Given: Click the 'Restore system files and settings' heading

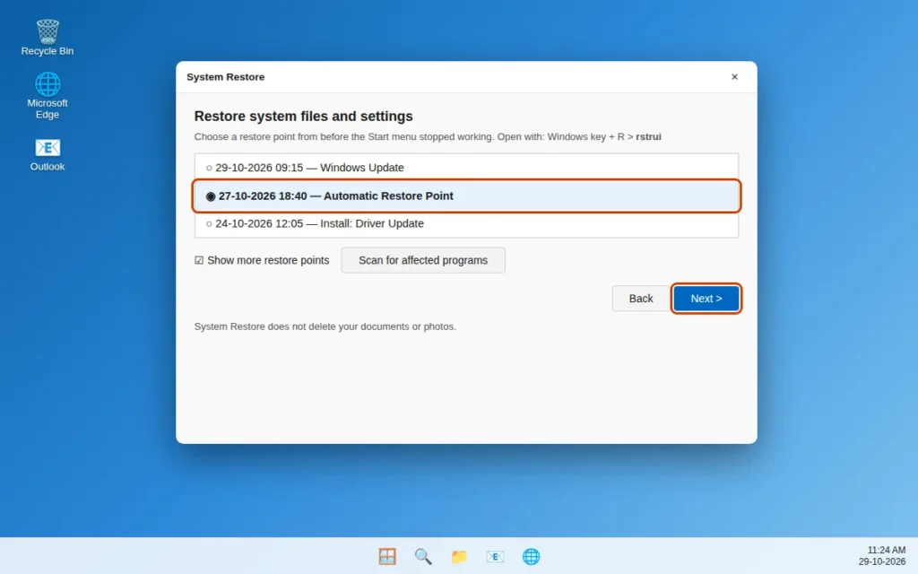Looking at the screenshot, I should pyautogui.click(x=303, y=116).
